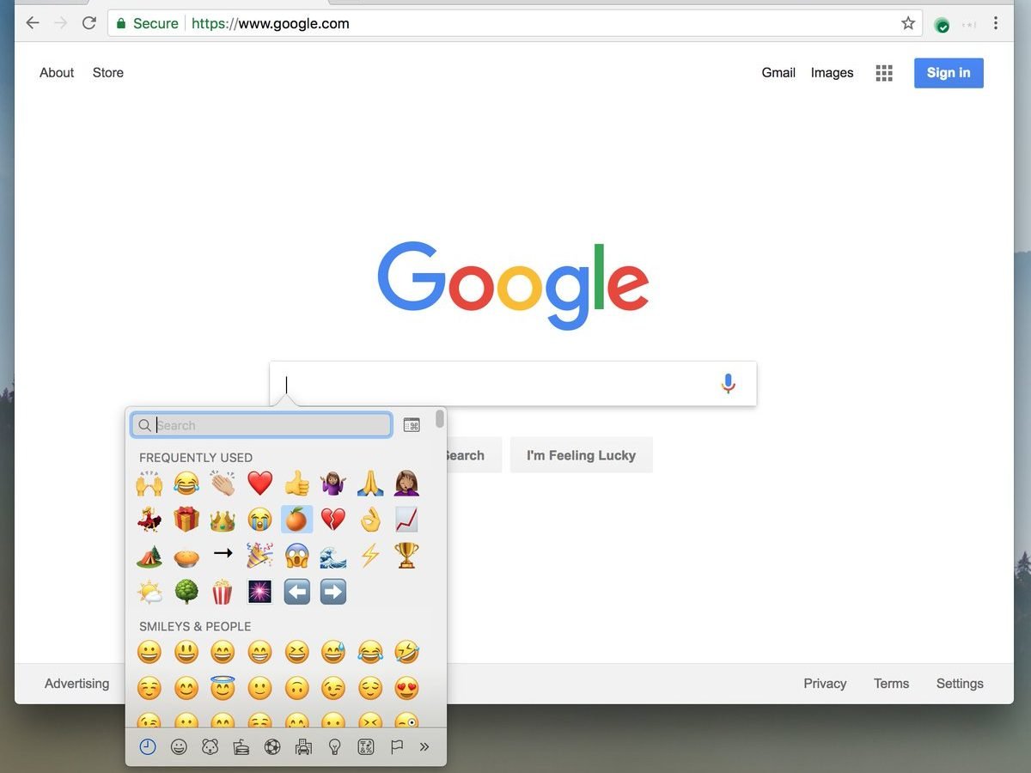Image resolution: width=1031 pixels, height=773 pixels.
Task: Select the highlighted peach emoji
Action: (x=296, y=520)
